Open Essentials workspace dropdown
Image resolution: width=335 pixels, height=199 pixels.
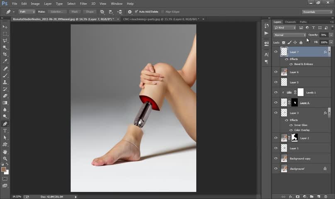317,12
